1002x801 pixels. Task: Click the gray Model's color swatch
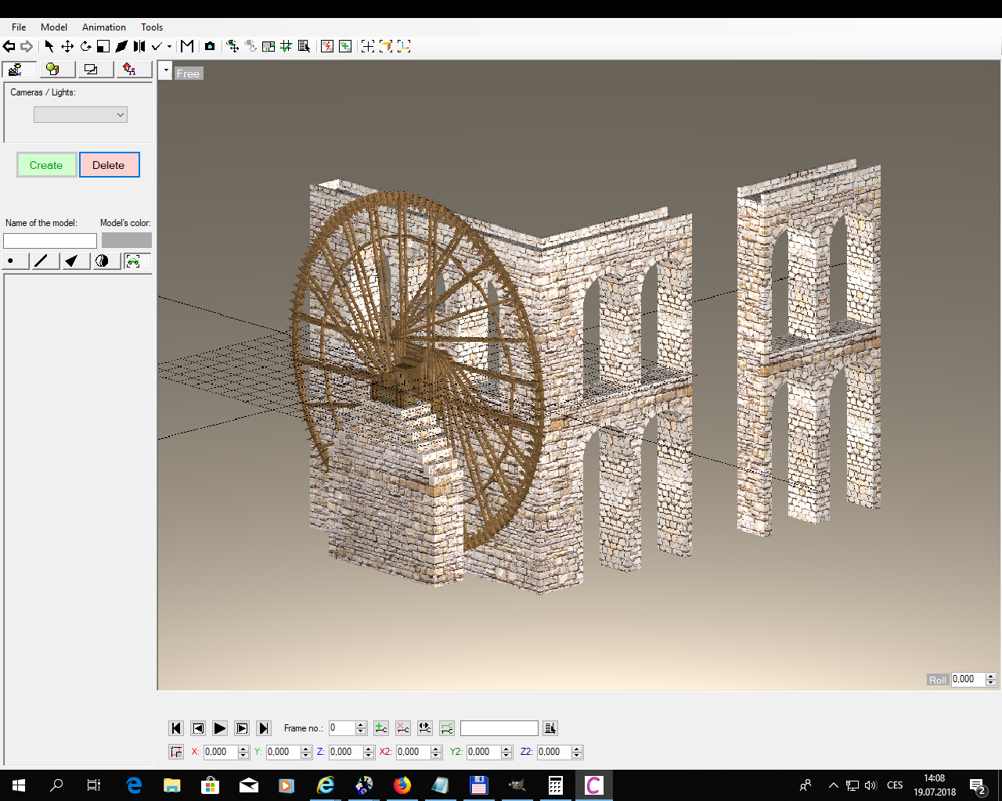pyautogui.click(x=126, y=240)
